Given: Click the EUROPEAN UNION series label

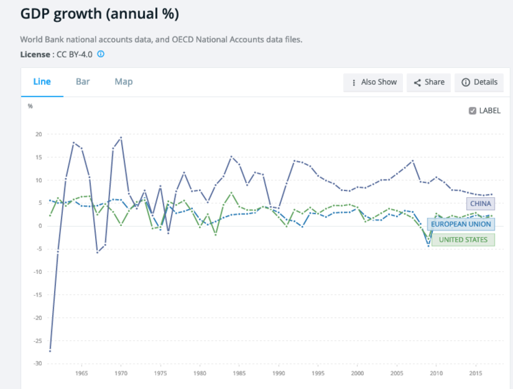Looking at the screenshot, I should [x=460, y=224].
